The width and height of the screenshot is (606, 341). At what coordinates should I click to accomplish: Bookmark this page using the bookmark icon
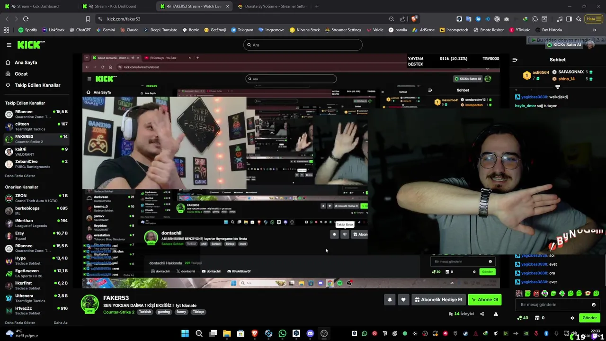tap(88, 19)
